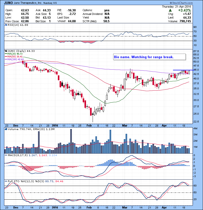The width and height of the screenshot is (203, 210).
Task: Click the red MA(50) legend line
Action: [6, 57]
